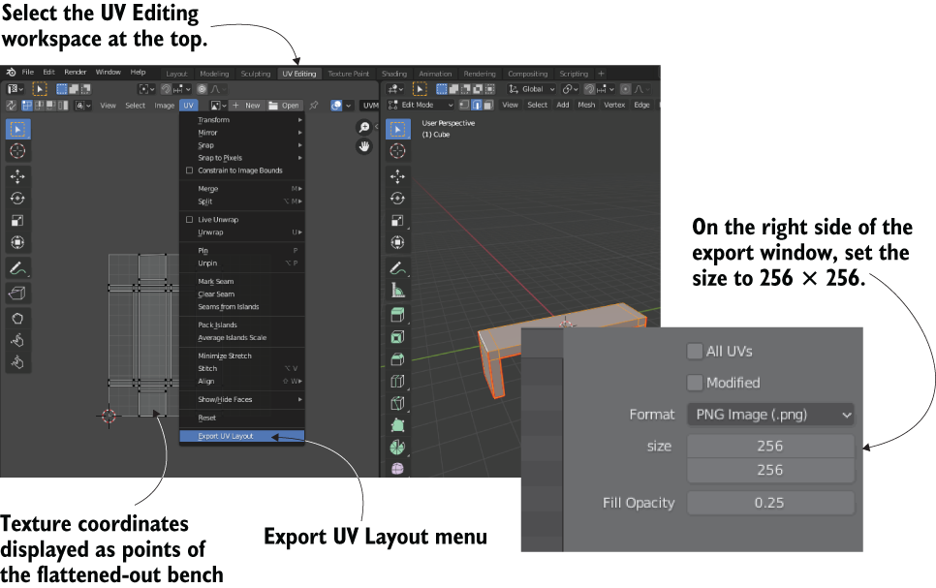This screenshot has height=588, width=936.
Task: Open the Zoom magnifier tool in the UV editor
Action: point(364,127)
